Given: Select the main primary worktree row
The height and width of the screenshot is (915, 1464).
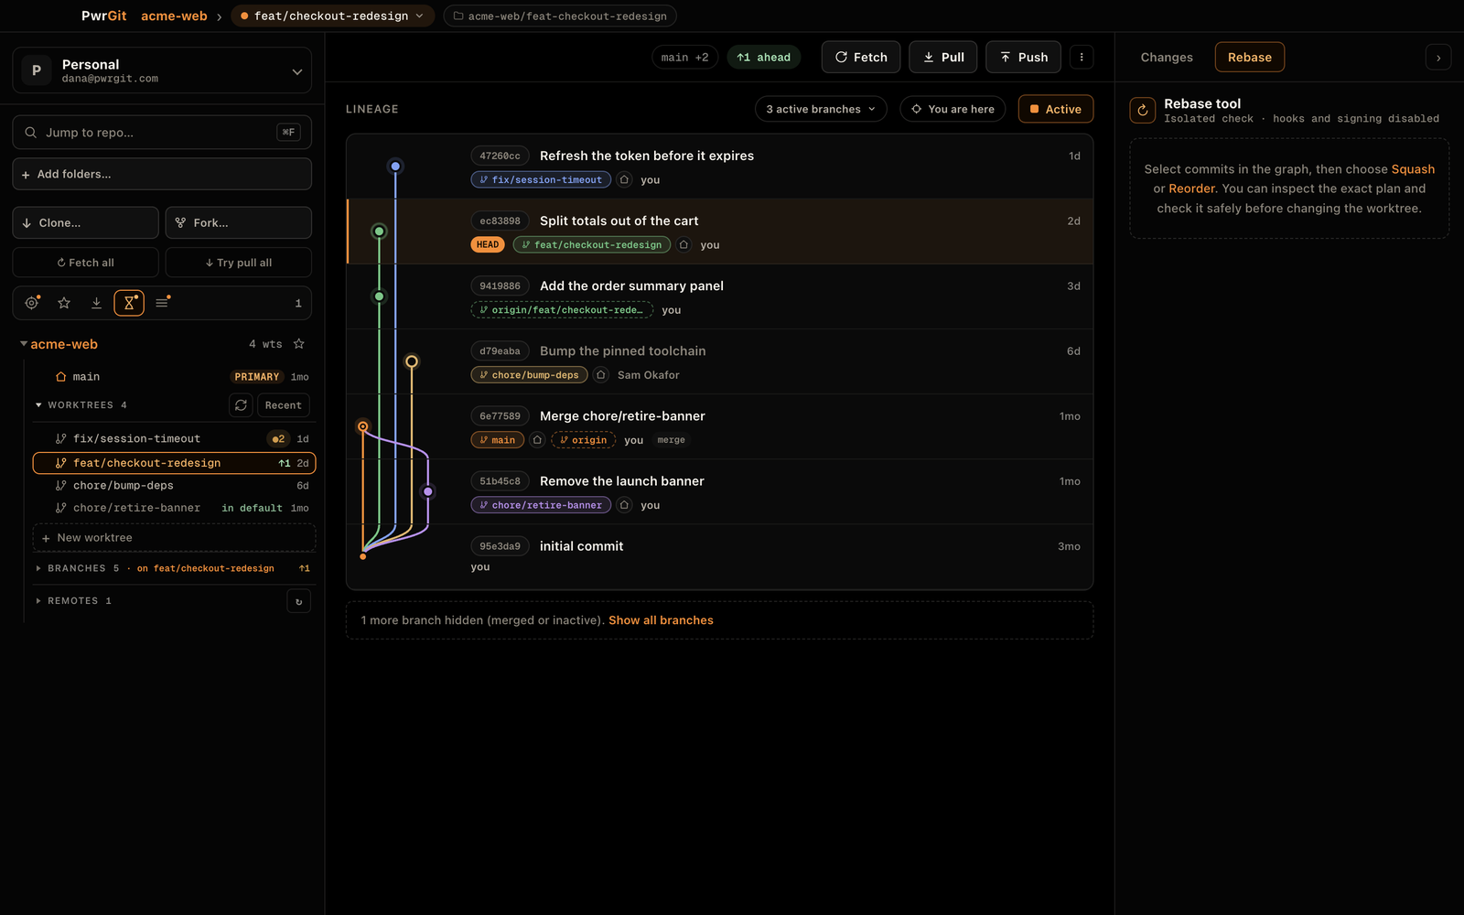Looking at the screenshot, I should (x=174, y=377).
